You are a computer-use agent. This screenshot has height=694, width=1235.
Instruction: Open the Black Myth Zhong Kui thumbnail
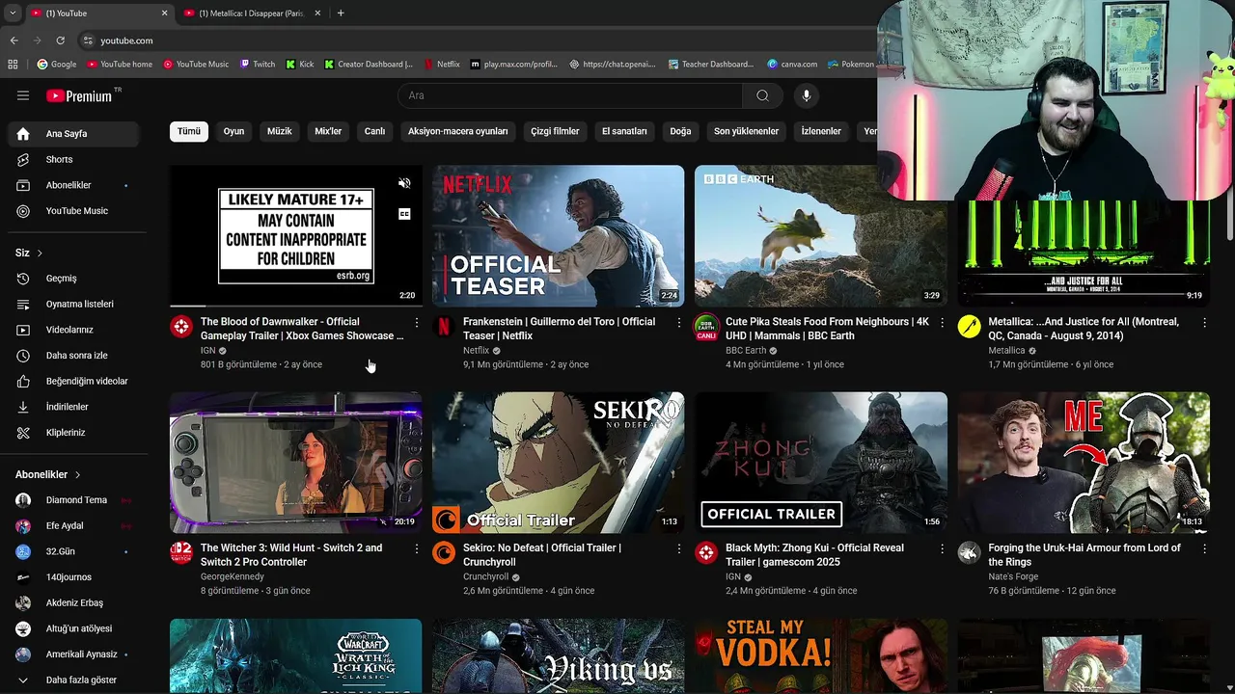(821, 463)
